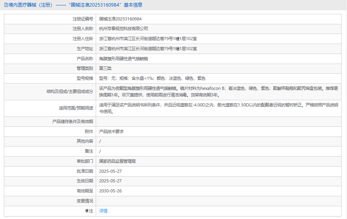Click the bulb icon next to 注

[x=87, y=211]
